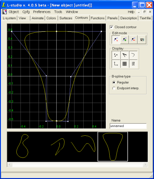The width and height of the screenshot is (154, 179).
Task: Switch to the Description tab
Action: coord(129,18)
